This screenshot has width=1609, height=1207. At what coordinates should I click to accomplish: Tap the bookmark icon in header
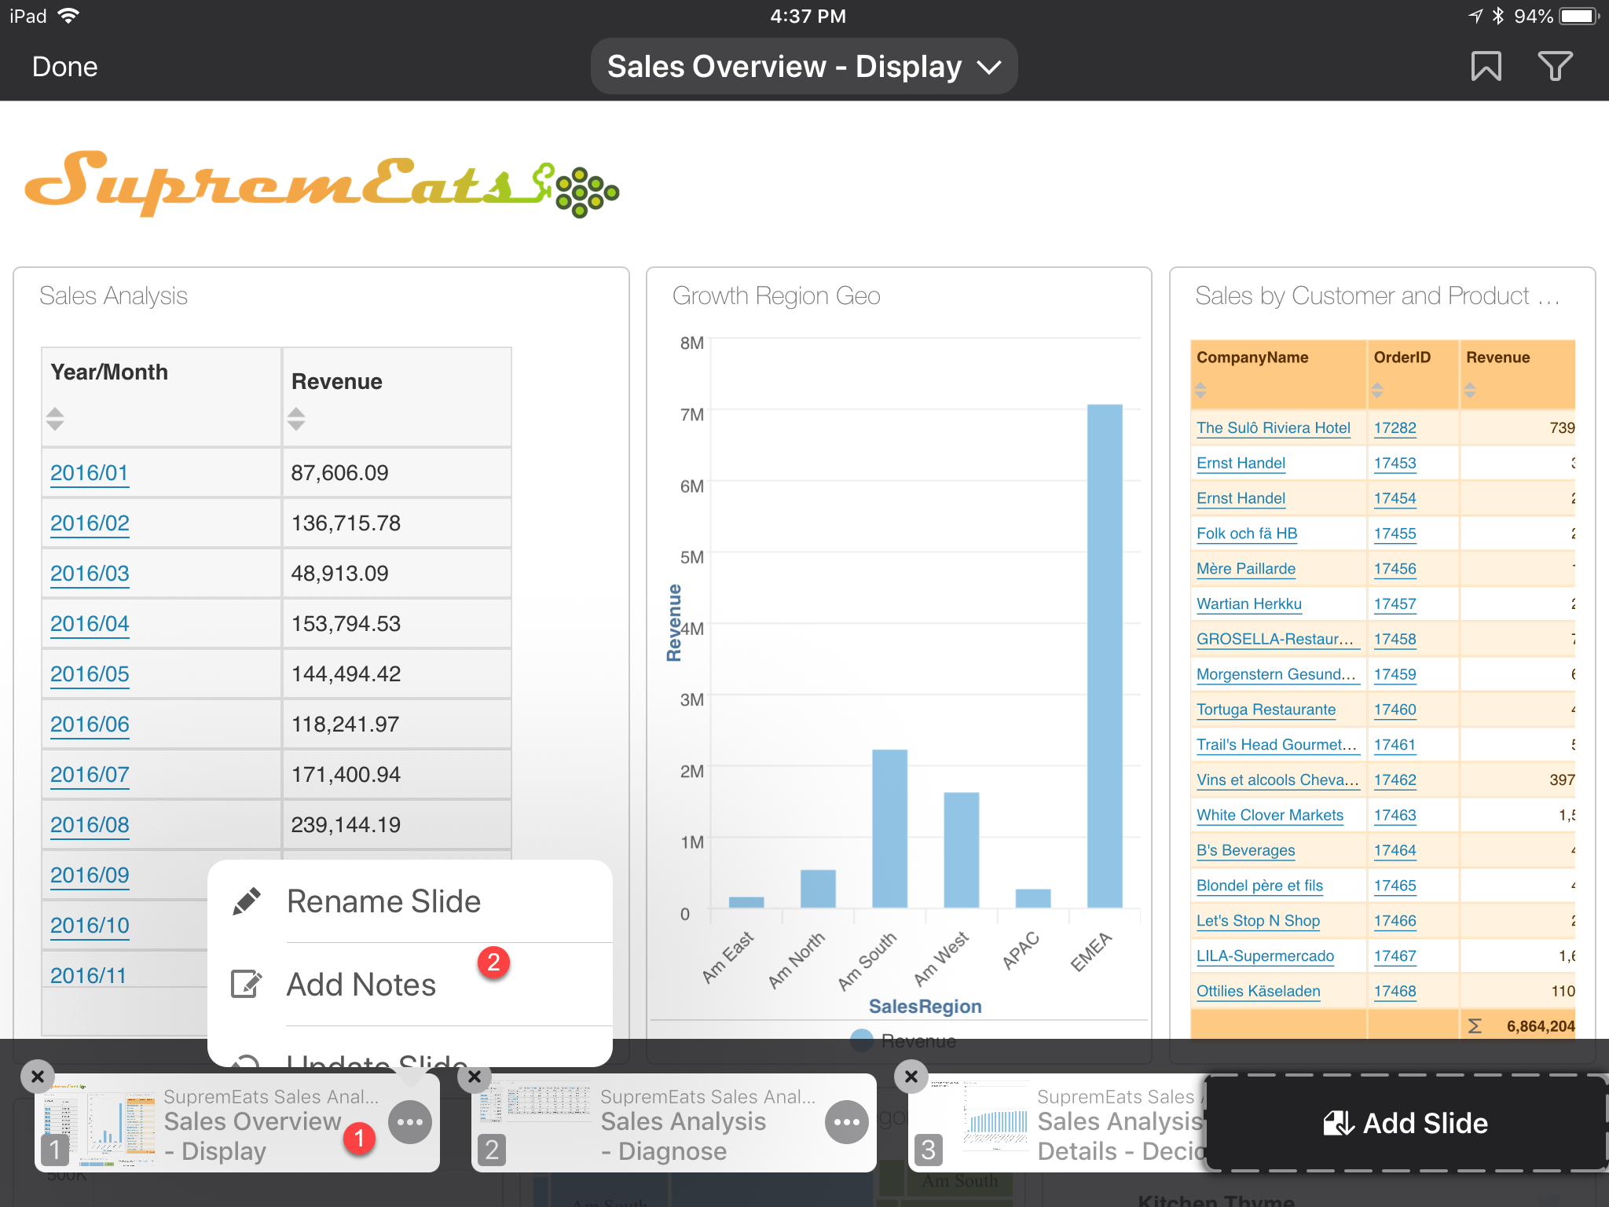[1485, 67]
